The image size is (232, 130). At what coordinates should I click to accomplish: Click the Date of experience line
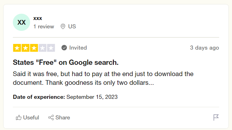click(65, 97)
